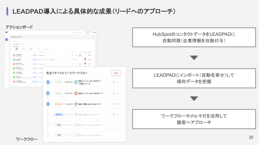Click the page number 23

point(251,137)
